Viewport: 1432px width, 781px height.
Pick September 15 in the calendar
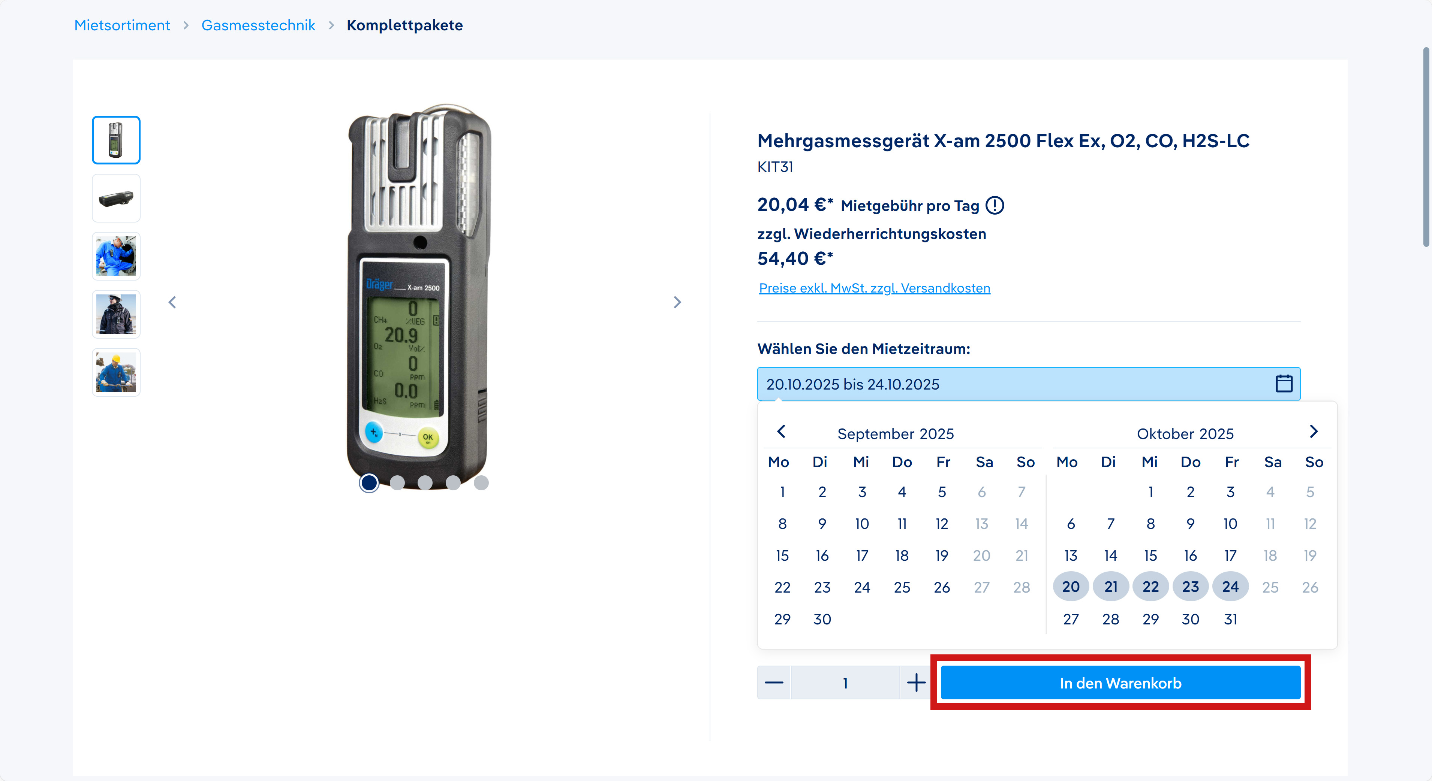[782, 556]
